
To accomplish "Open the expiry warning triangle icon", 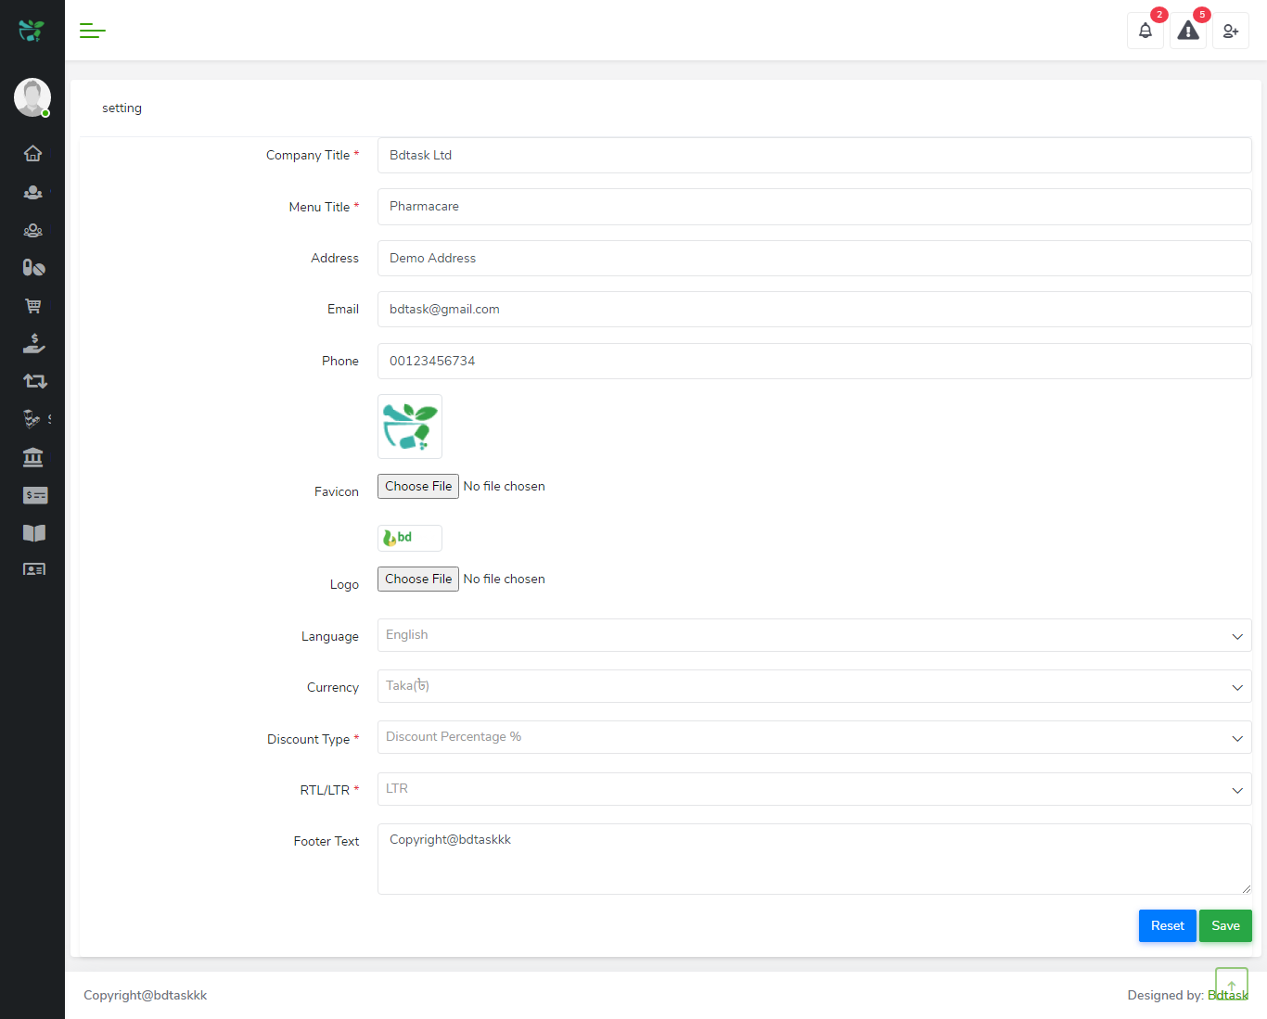I will point(1187,31).
